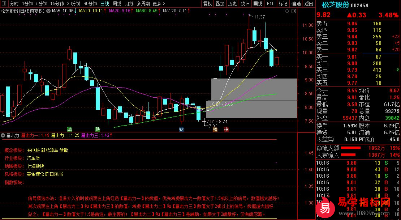The image size is (401, 220).
Task: Click the blue 财 event marker
Action: click(181, 129)
